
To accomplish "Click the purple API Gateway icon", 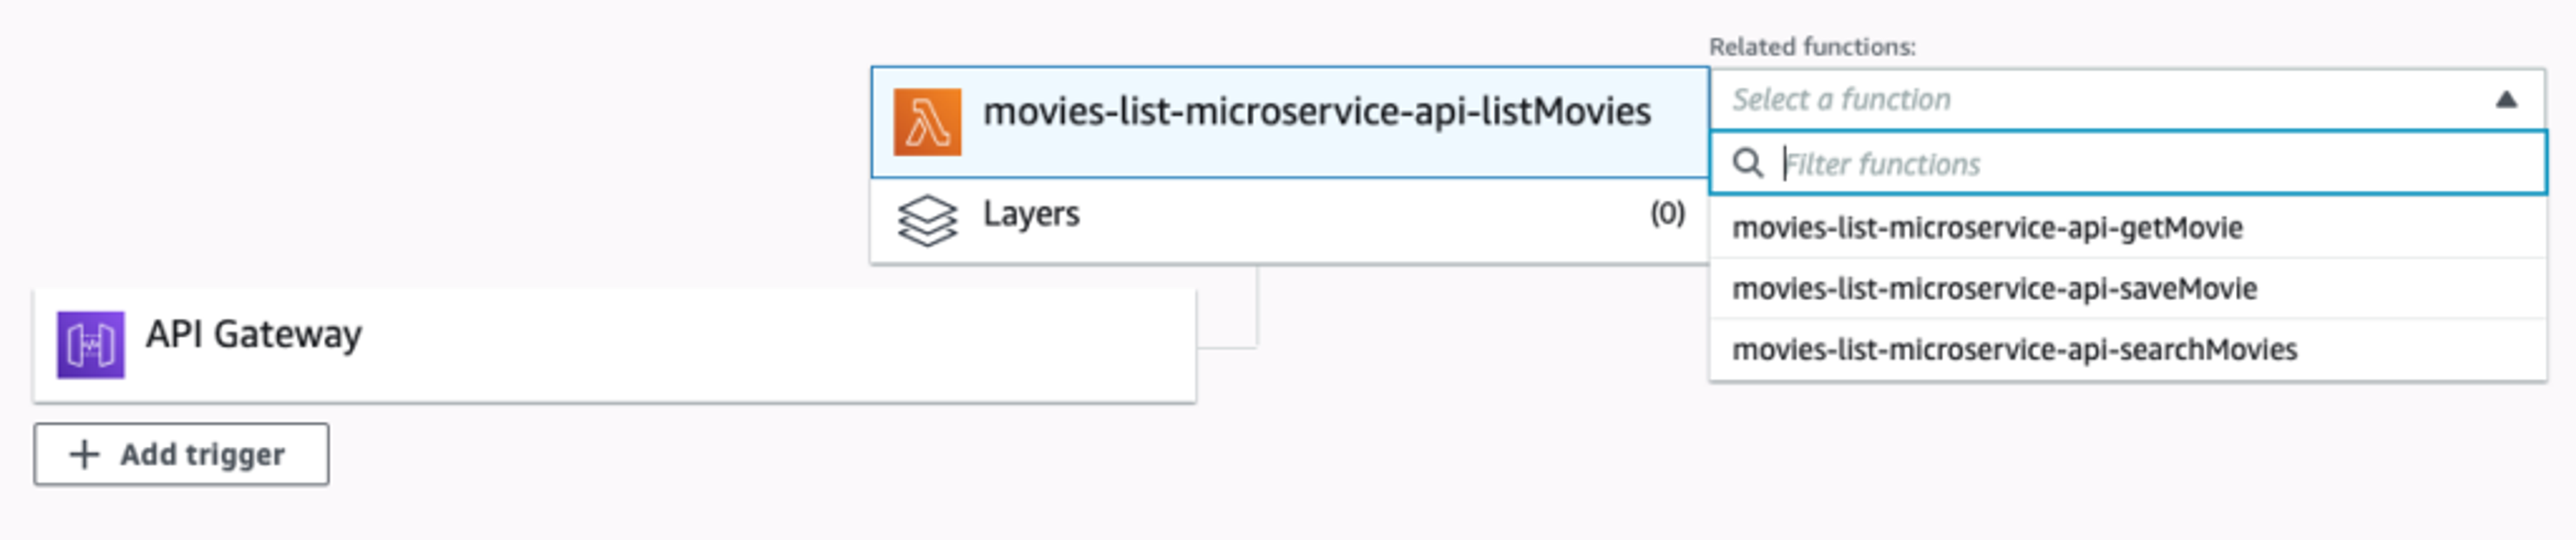I will (90, 344).
